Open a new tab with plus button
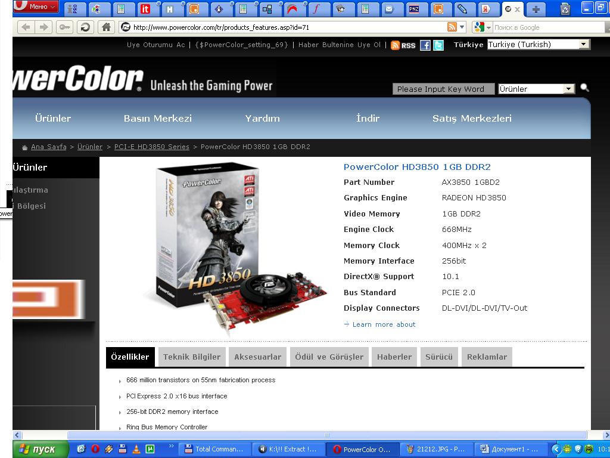 (536, 10)
